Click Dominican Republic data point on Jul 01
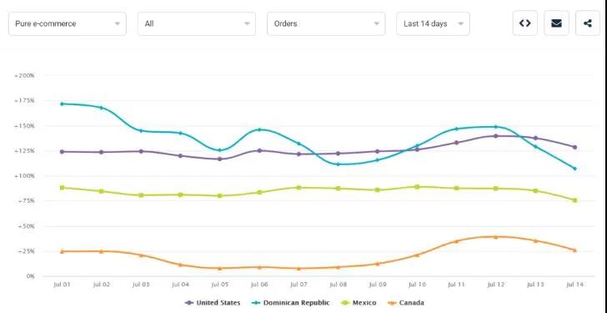 pos(62,103)
